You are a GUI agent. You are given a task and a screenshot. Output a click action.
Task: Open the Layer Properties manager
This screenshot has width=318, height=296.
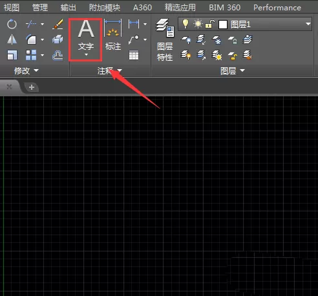tap(165, 40)
